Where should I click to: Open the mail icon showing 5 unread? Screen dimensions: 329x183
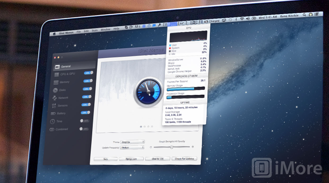[x=137, y=27]
